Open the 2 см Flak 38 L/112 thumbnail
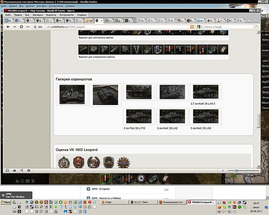Viewport: 269px width, 215px height. pos(139,116)
